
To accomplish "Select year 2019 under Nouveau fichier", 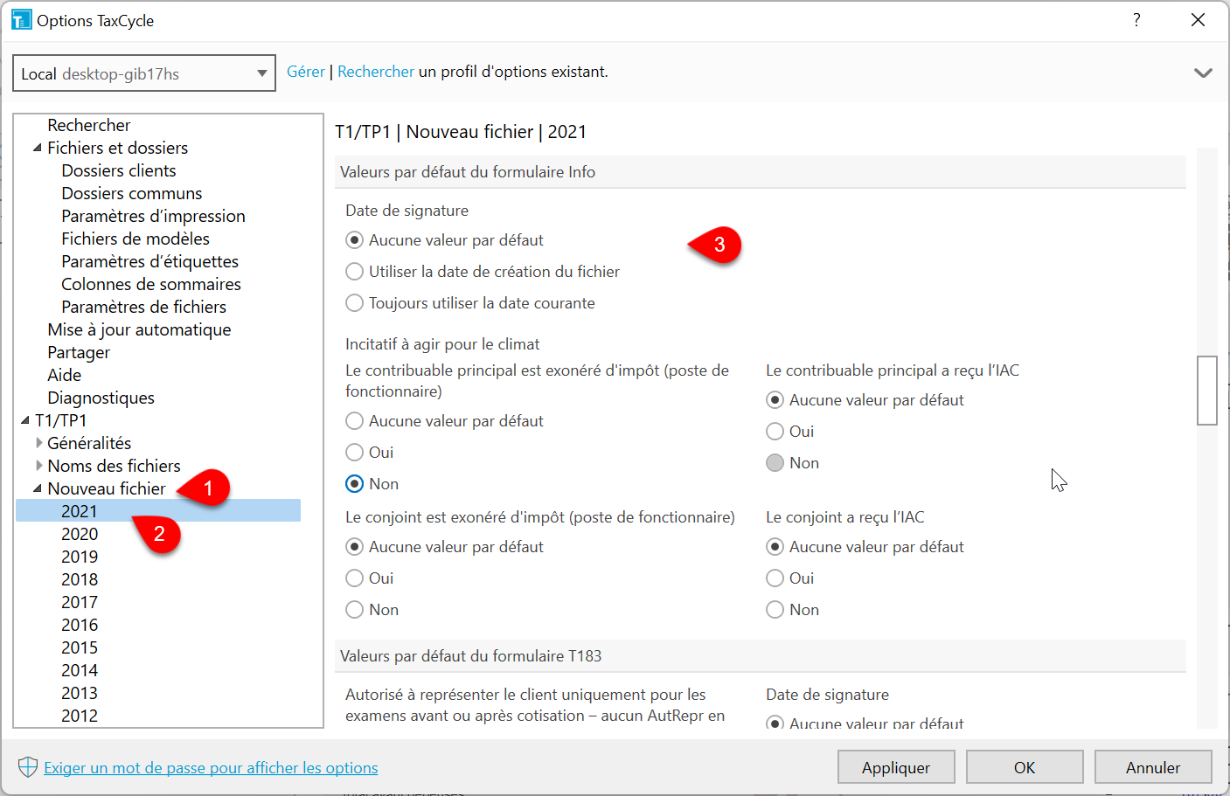I will (x=80, y=557).
